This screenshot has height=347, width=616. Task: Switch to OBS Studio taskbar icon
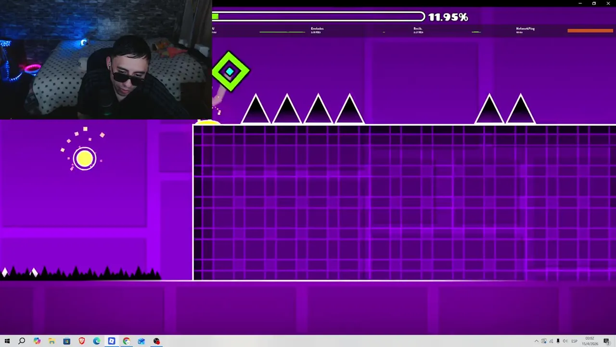pos(156,341)
